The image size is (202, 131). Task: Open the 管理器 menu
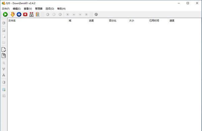pos(39,9)
